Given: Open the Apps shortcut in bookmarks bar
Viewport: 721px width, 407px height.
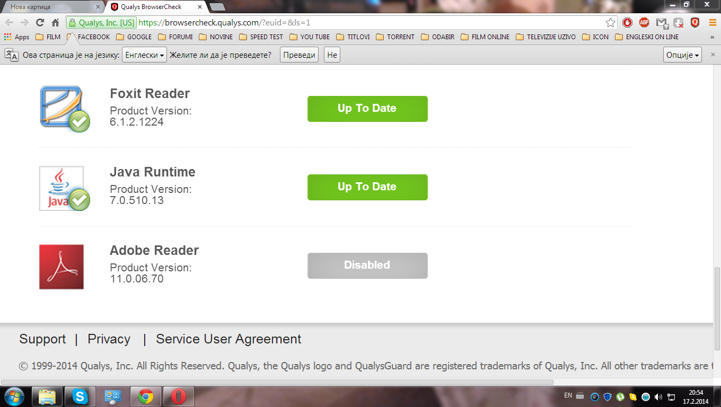Looking at the screenshot, I should pyautogui.click(x=16, y=37).
